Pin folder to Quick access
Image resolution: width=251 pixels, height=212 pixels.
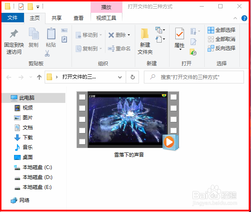click(x=14, y=42)
